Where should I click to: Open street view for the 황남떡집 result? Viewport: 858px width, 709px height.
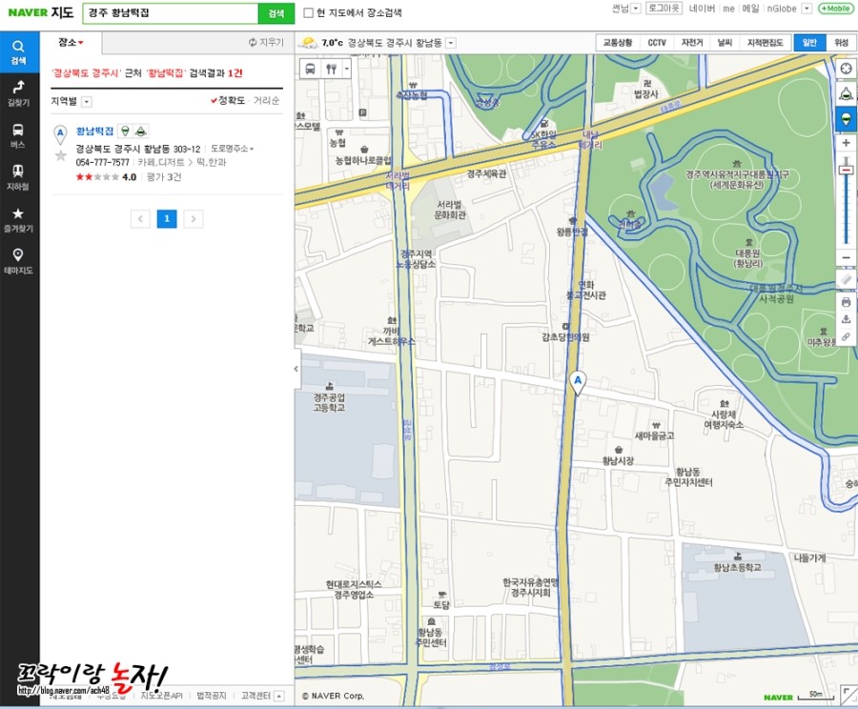point(125,132)
